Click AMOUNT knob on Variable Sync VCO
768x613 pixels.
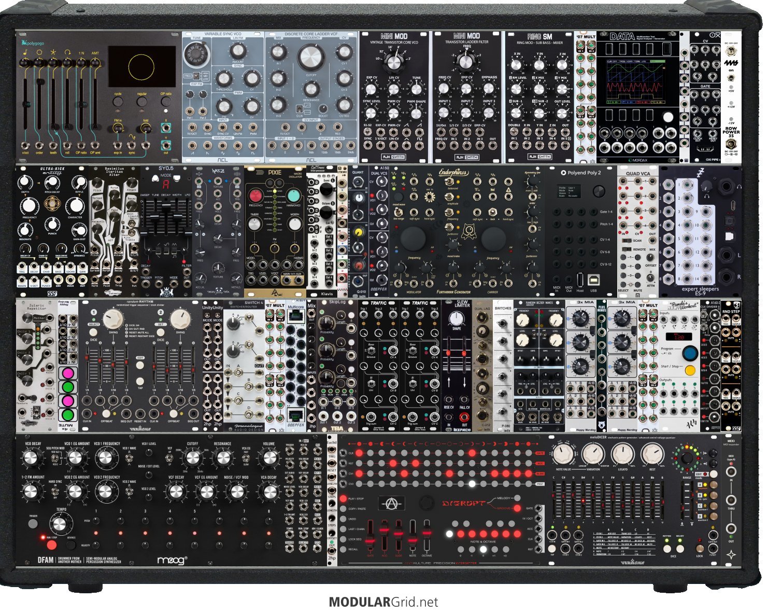coord(237,51)
